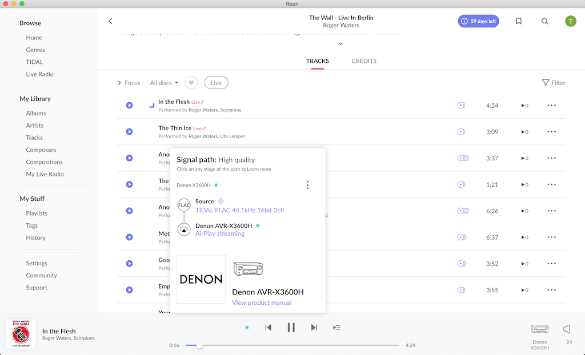Click the AirPlay device circle icon
Image resolution: width=585 pixels, height=355 pixels.
[x=184, y=229]
